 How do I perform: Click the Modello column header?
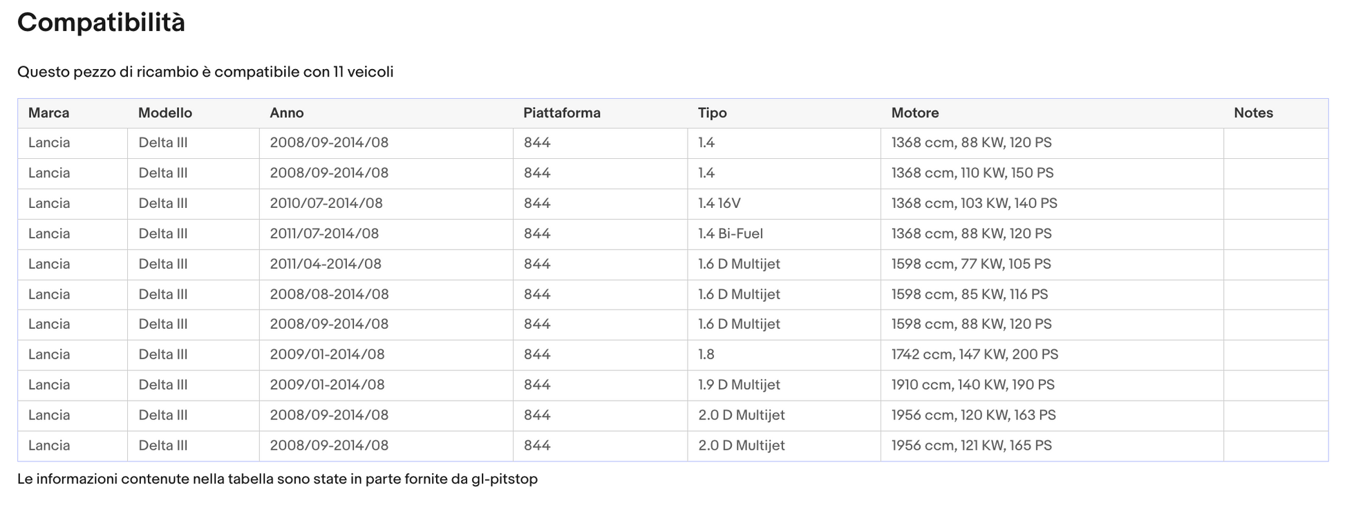(164, 113)
